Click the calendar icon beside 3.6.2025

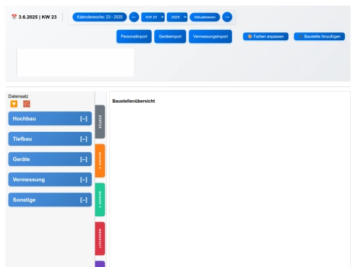click(14, 17)
